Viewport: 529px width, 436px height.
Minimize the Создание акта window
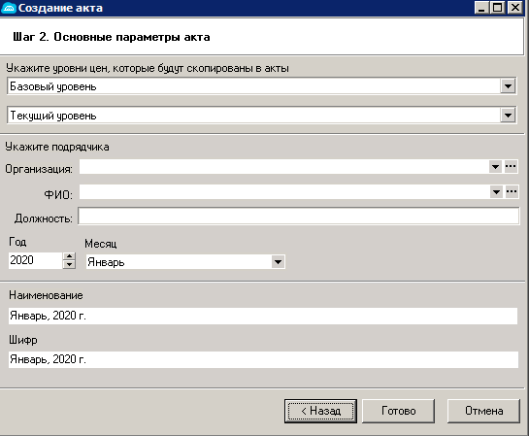(x=481, y=8)
